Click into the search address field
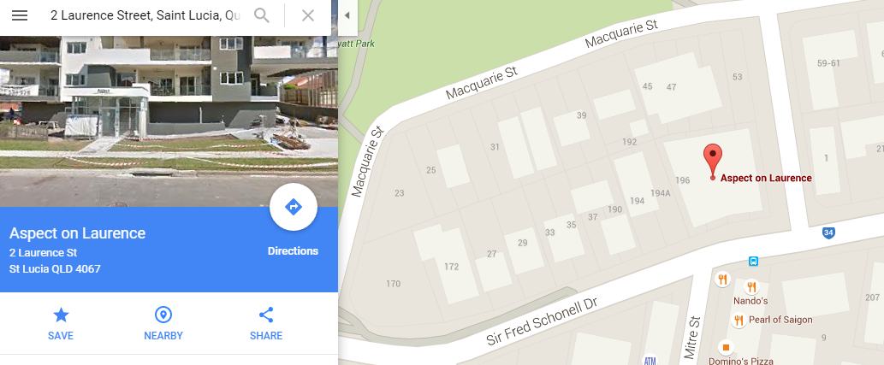The height and width of the screenshot is (365, 884). pos(145,15)
